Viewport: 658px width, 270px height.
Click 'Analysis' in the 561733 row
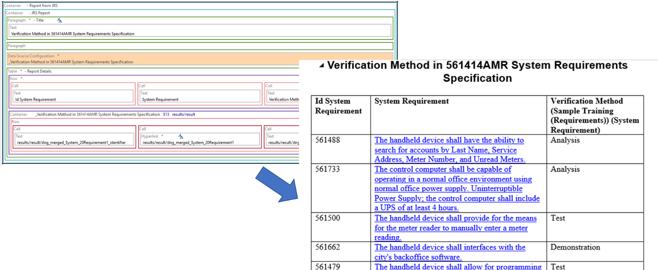pos(564,169)
